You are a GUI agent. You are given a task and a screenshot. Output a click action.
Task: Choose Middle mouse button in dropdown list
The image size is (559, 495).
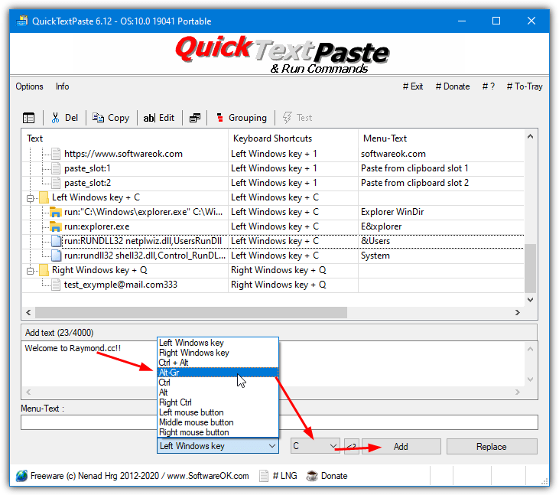pyautogui.click(x=218, y=422)
